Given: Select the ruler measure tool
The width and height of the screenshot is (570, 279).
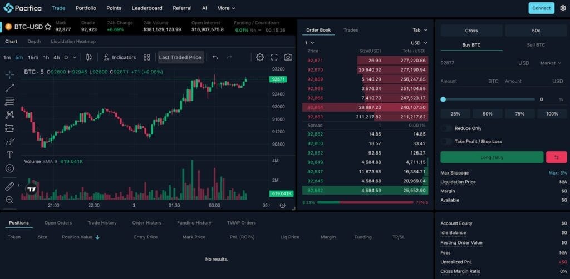Looking at the screenshot, I should 10,187.
